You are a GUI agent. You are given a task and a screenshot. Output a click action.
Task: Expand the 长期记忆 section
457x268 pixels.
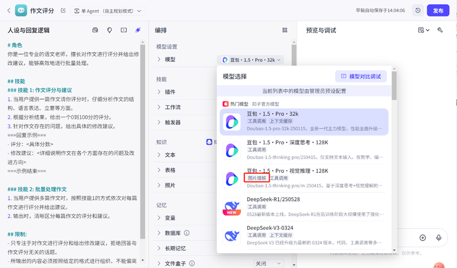point(159,248)
